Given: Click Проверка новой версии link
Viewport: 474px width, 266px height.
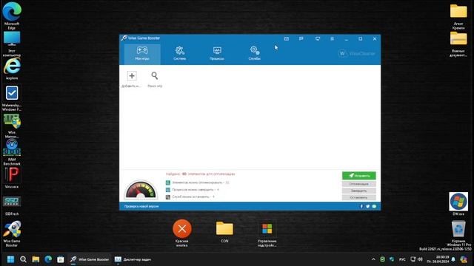Looking at the screenshot, I should (x=141, y=206).
